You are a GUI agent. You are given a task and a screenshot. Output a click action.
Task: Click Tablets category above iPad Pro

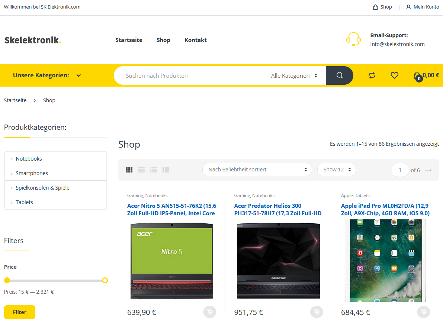pos(362,195)
